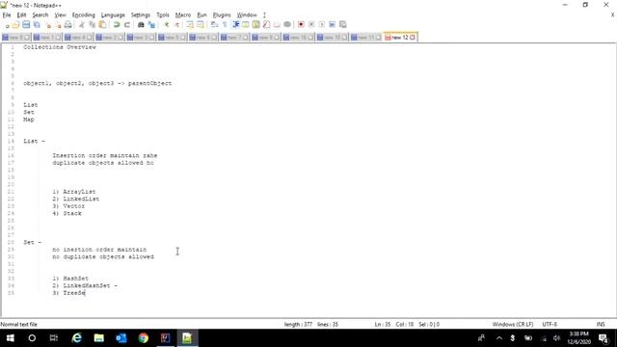Open the File menu
The width and height of the screenshot is (617, 347).
click(x=7, y=15)
